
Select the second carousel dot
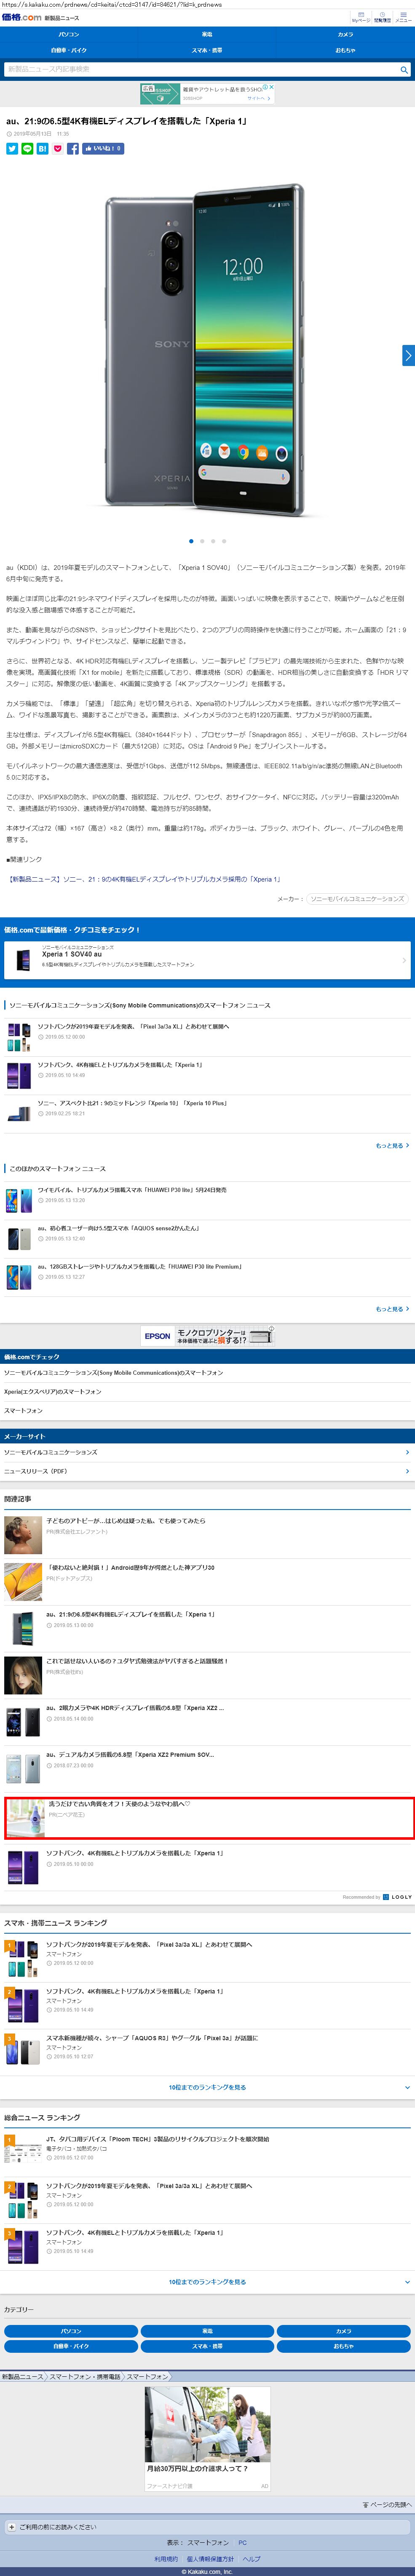click(x=202, y=541)
